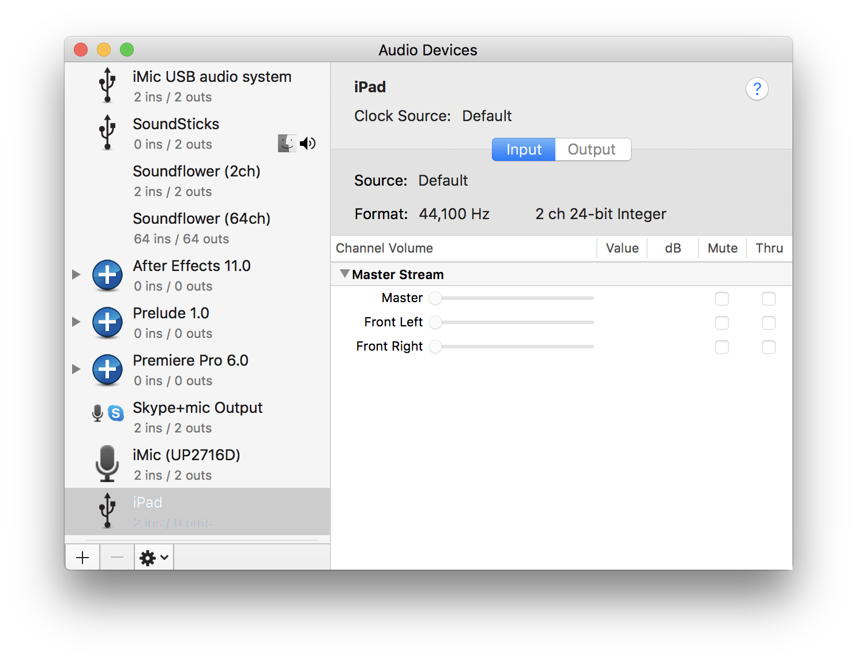Click the speaker output icon beside SoundSticks
The image size is (857, 662).
click(x=308, y=143)
